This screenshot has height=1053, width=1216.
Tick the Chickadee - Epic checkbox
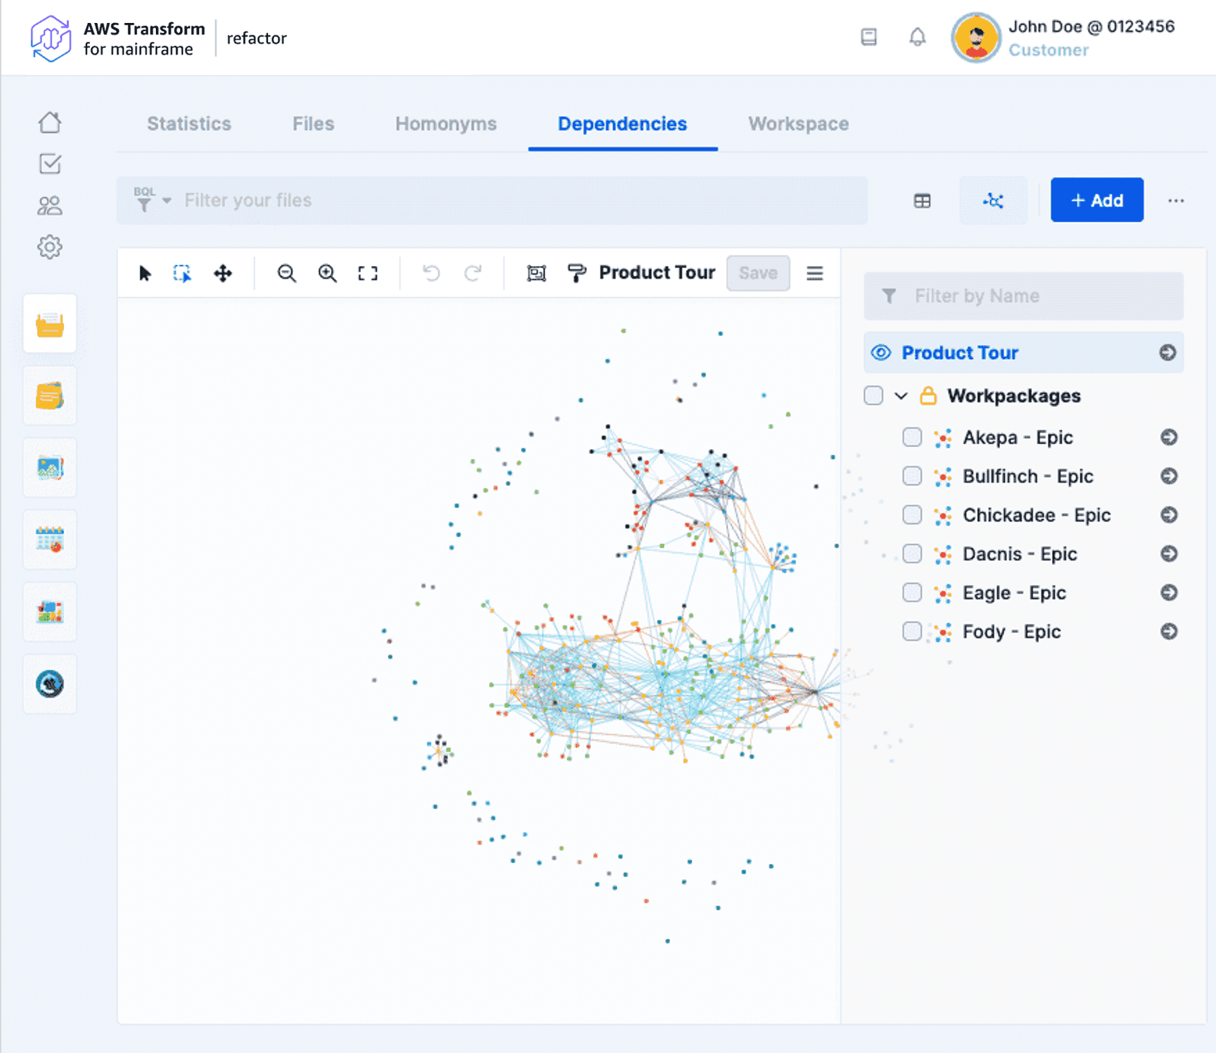(912, 515)
